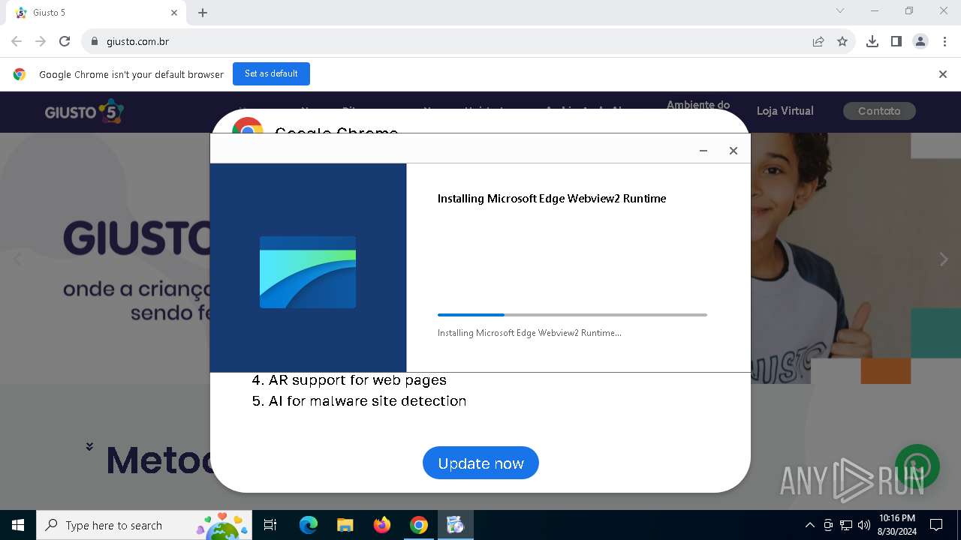961x540 pixels.
Task: Click the padlock site info icon
Action: (x=95, y=41)
